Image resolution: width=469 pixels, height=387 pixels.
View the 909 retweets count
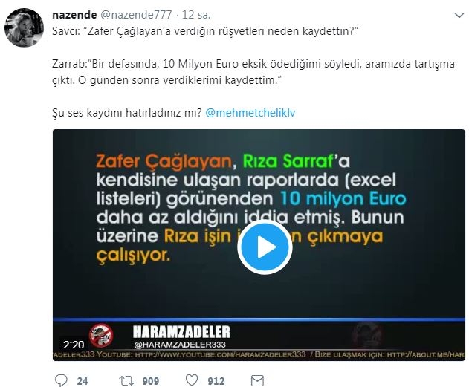pyautogui.click(x=150, y=381)
